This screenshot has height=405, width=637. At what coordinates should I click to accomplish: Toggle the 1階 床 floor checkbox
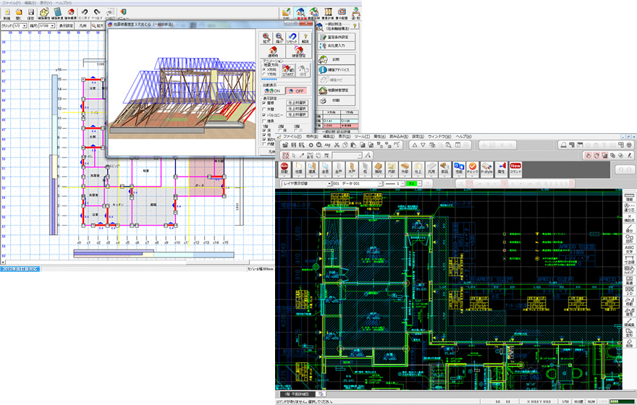pos(264,131)
